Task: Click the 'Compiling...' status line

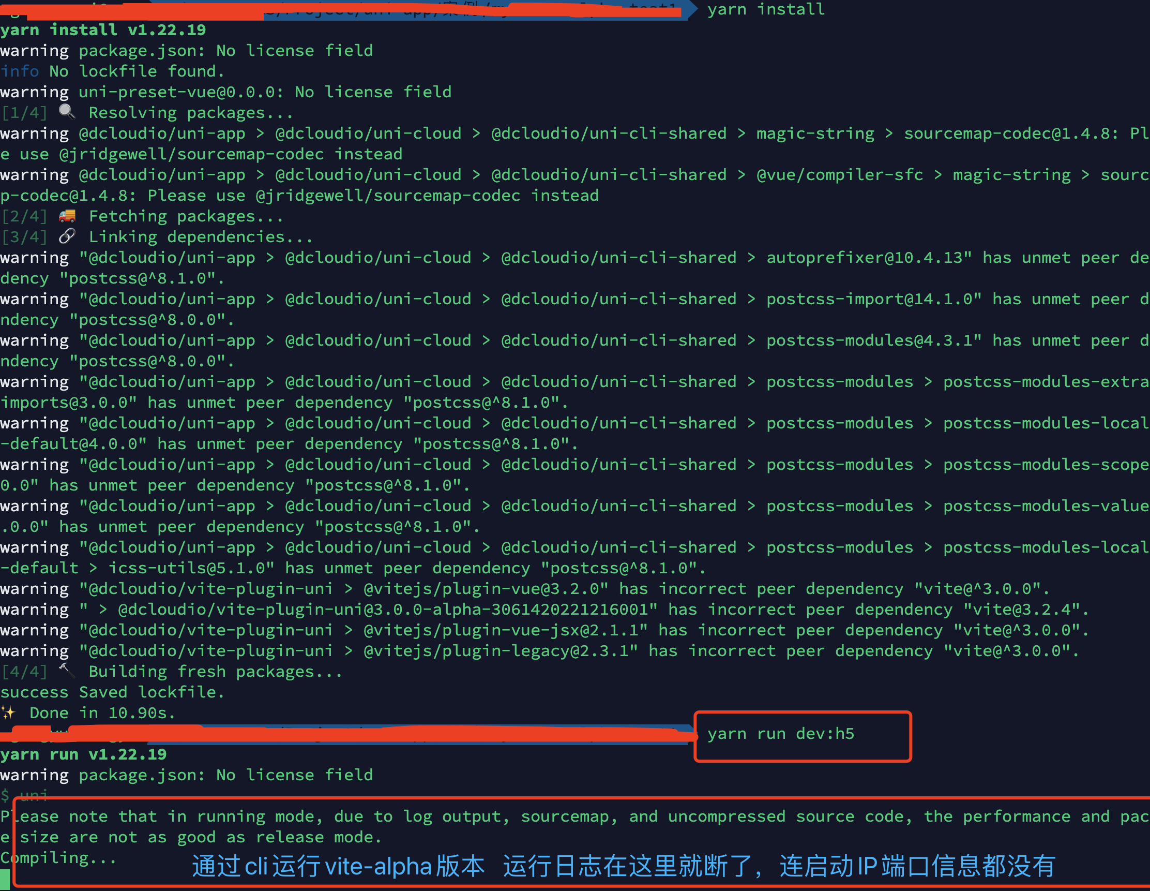Action: pos(58,858)
